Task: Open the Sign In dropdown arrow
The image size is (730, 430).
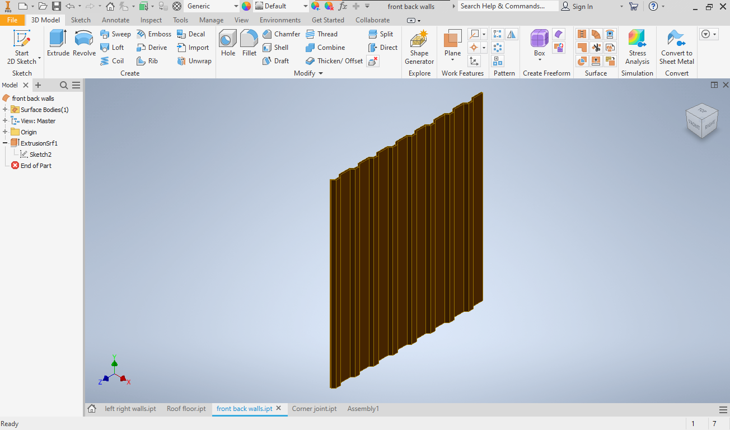Action: [621, 6]
